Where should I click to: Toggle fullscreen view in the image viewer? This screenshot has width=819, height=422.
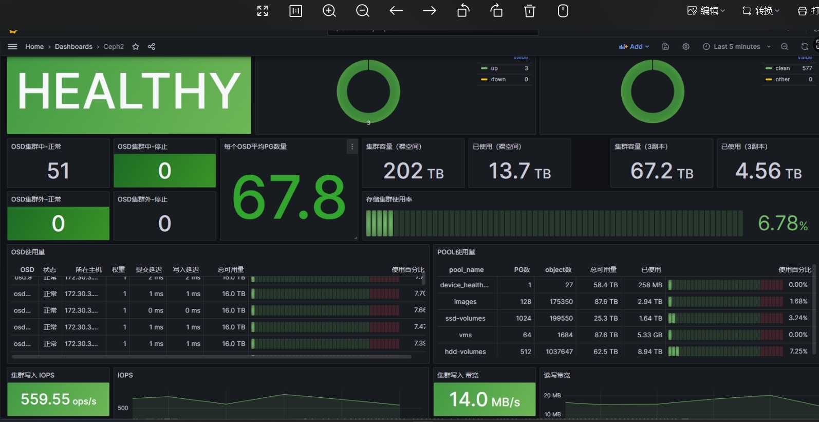click(x=263, y=11)
